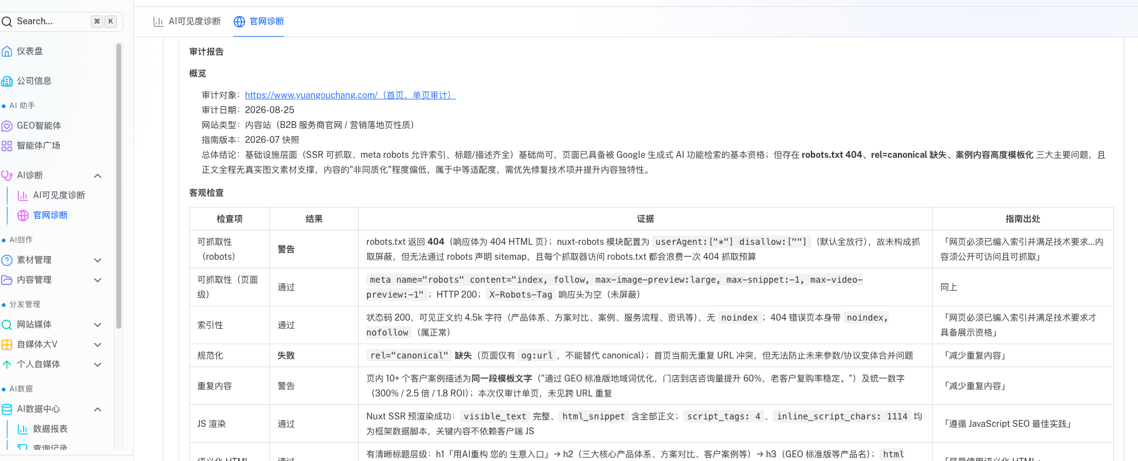
Task: Click the 检查项 column header
Action: 229,219
